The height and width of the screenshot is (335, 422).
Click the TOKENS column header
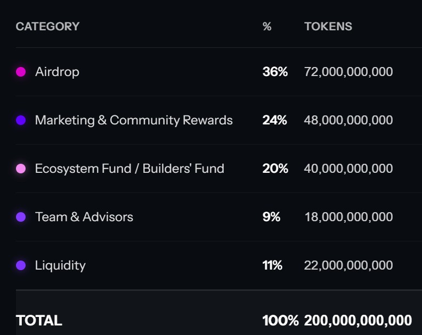tap(328, 26)
